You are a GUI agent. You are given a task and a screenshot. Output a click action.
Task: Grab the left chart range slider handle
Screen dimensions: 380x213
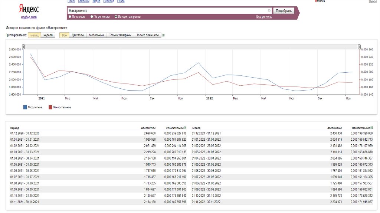[x=23, y=47]
